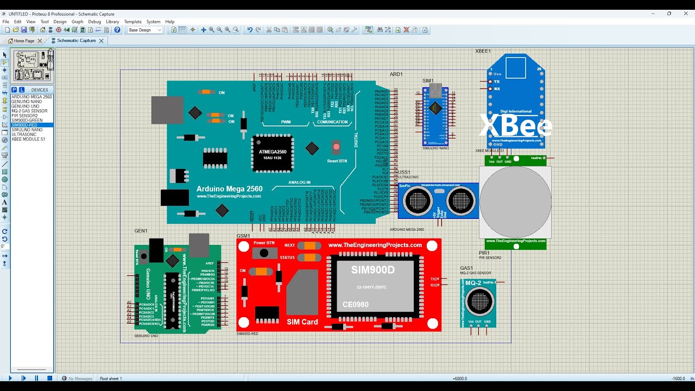Select the 2D Graphics Text tool
The image size is (695, 391).
pyautogui.click(x=5, y=202)
